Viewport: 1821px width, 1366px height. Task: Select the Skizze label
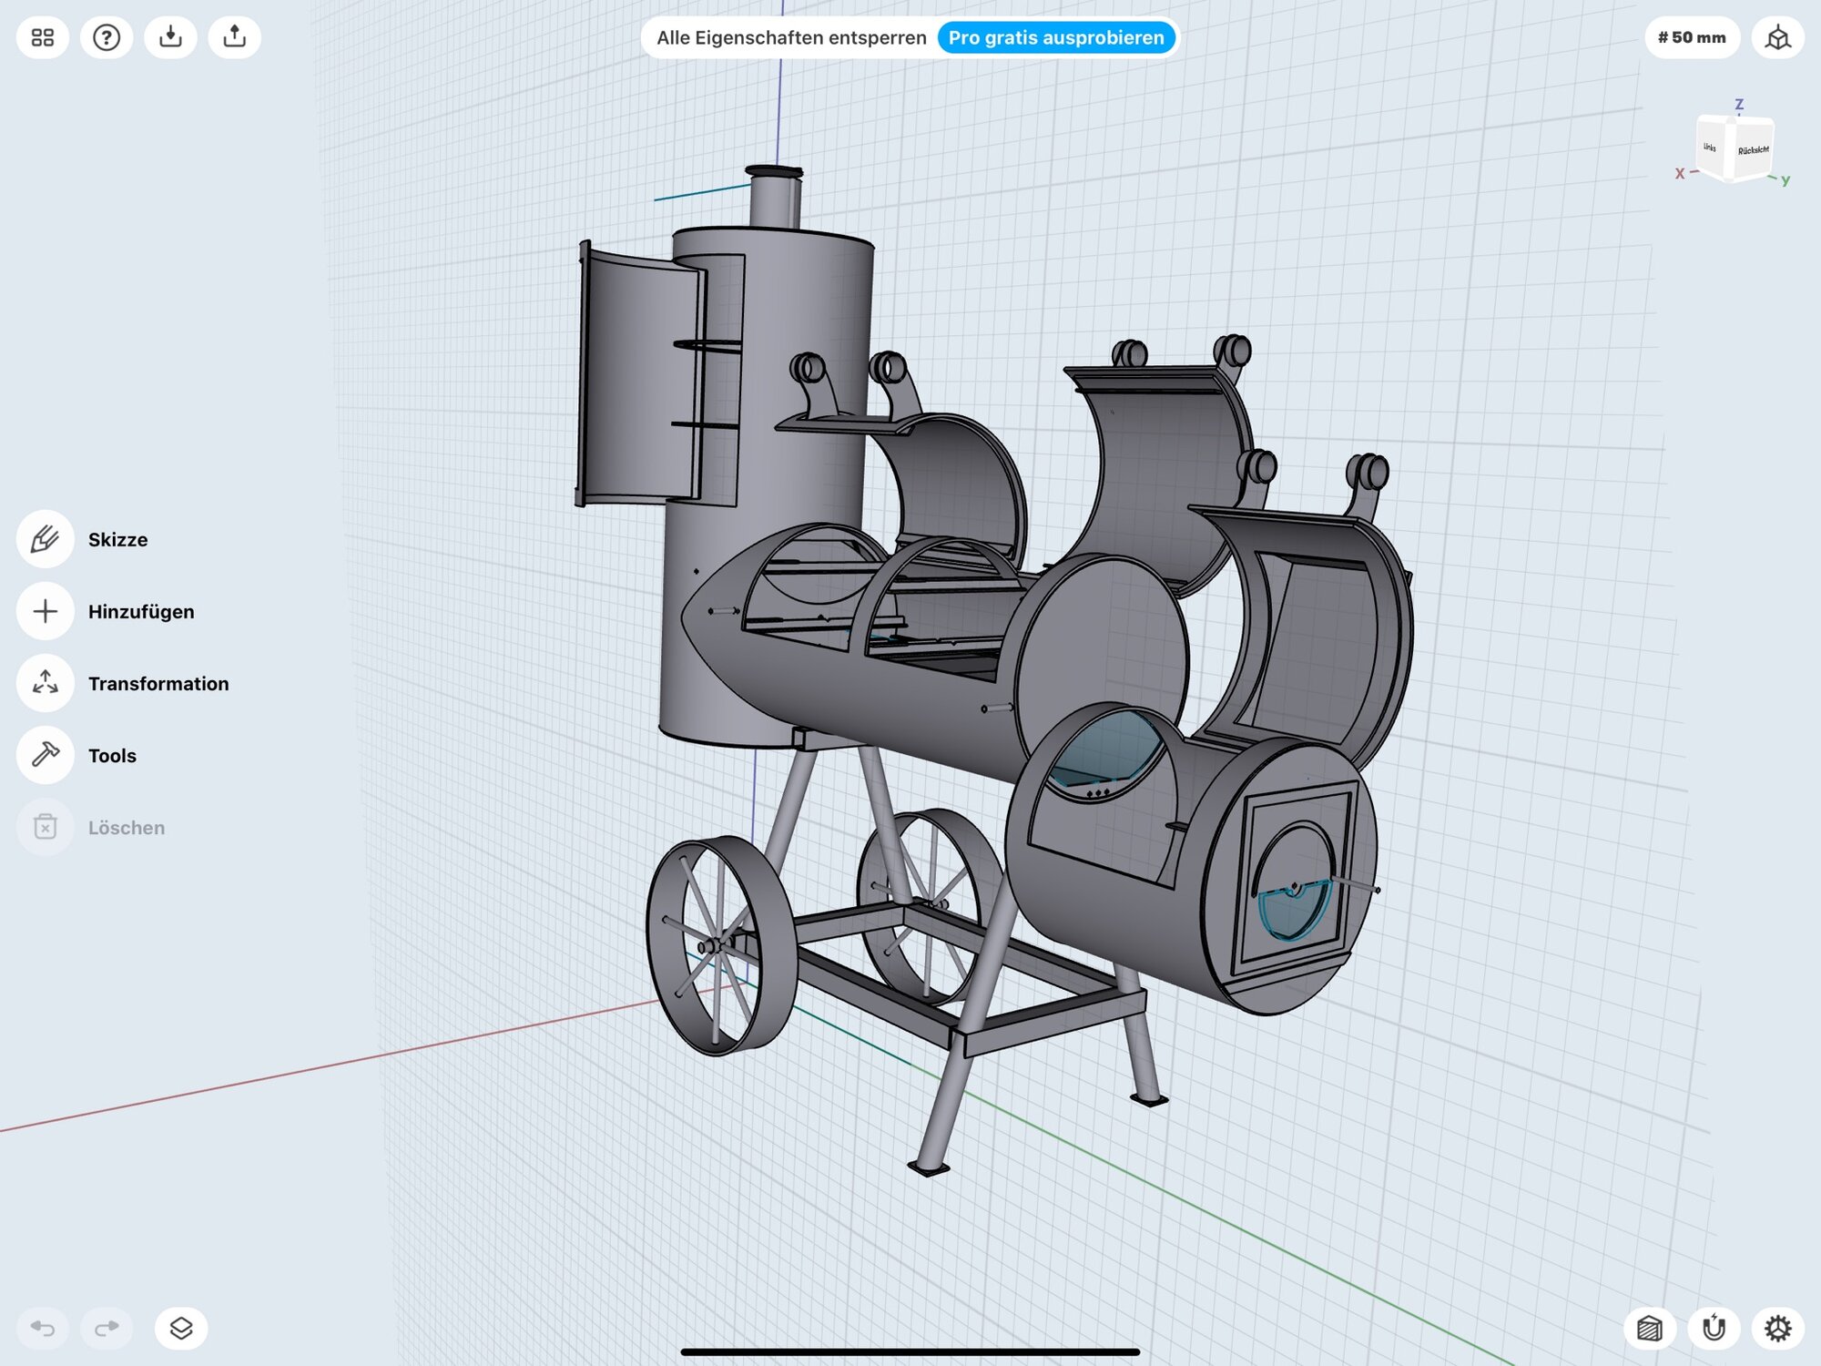coord(117,539)
